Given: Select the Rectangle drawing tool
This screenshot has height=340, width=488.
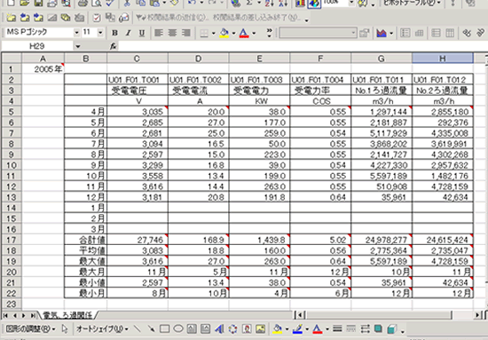Looking at the screenshot, I should pos(165,328).
